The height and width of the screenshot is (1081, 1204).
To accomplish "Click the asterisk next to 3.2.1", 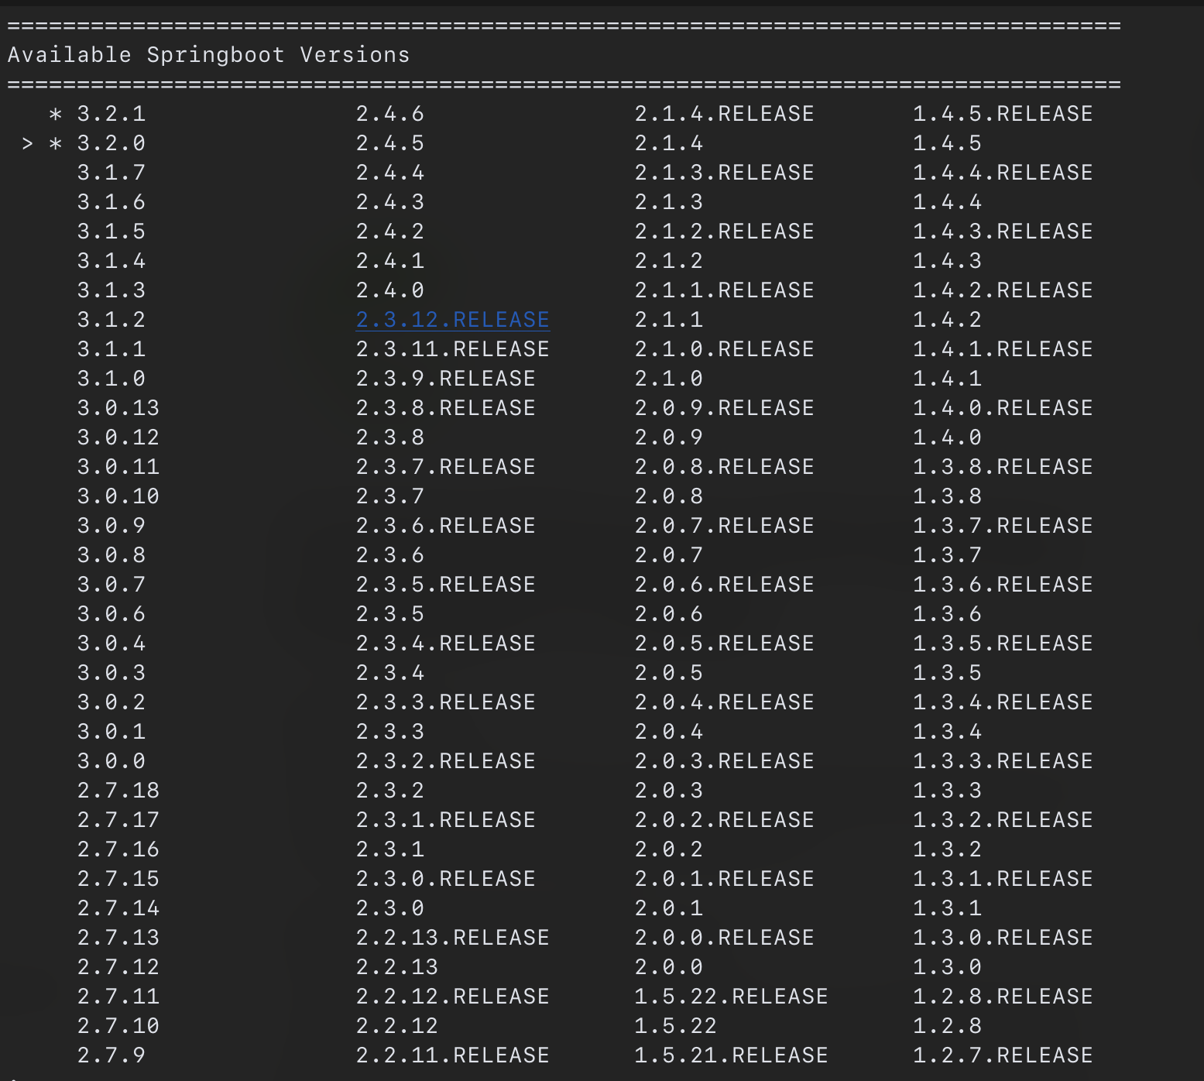I will point(56,115).
